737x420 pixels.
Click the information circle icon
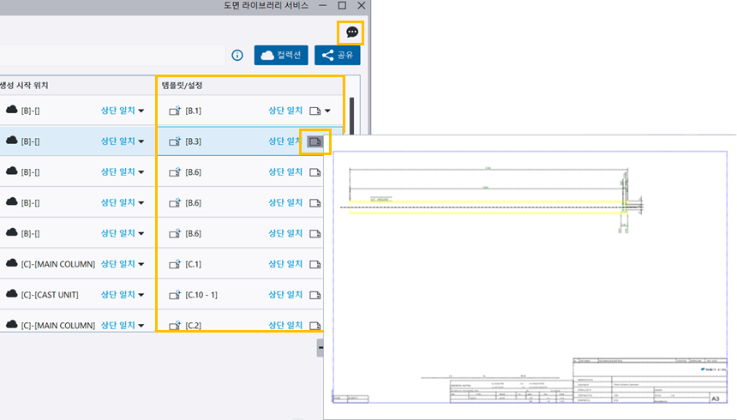click(237, 56)
